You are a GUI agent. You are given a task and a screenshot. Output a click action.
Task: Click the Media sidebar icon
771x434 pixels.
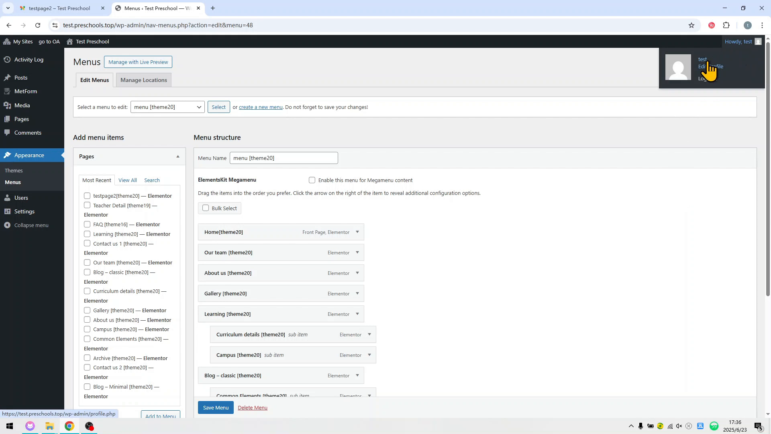tap(7, 105)
